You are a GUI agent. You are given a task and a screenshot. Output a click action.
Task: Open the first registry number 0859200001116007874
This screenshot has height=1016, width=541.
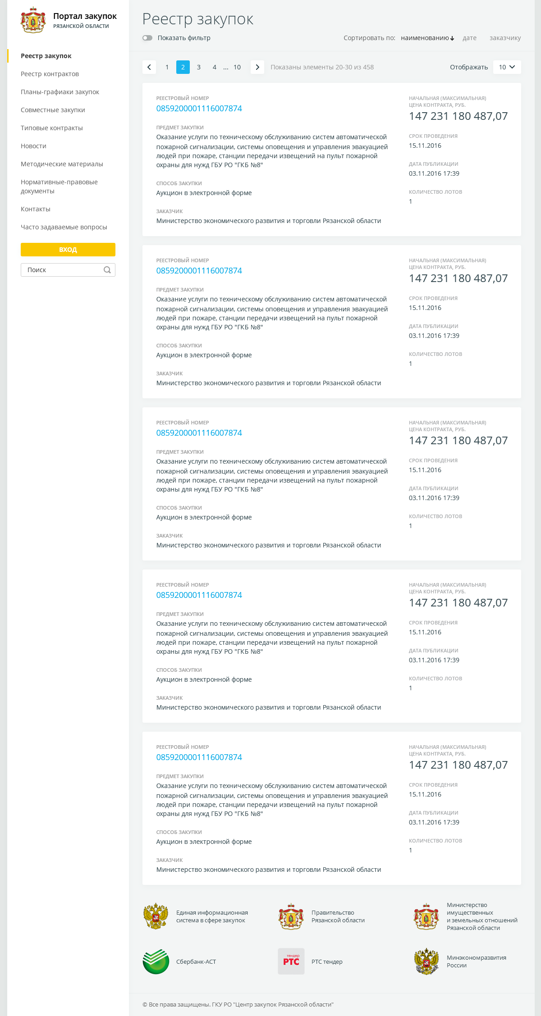199,109
